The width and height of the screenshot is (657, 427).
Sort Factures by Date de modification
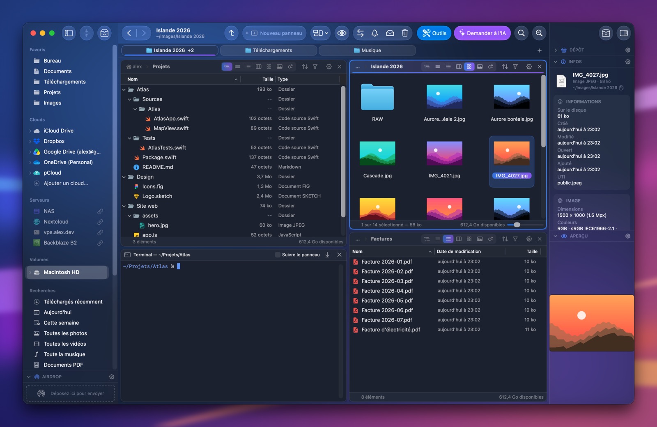(459, 252)
